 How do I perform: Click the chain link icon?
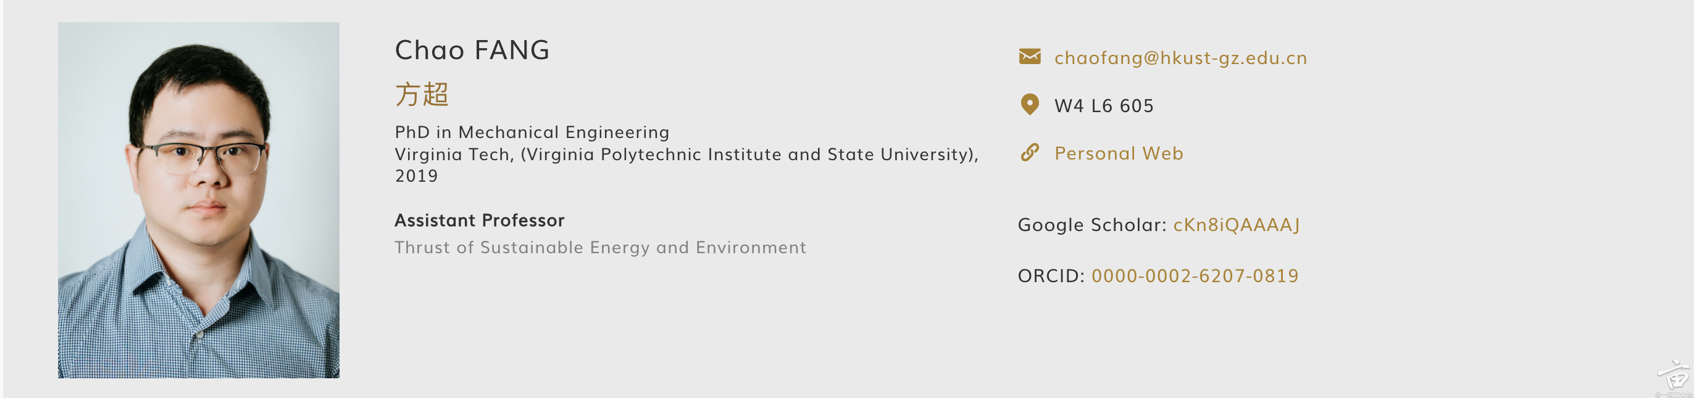(1029, 153)
